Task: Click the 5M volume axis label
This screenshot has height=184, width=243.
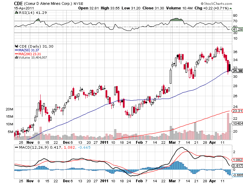Action: pyautogui.click(x=10, y=132)
